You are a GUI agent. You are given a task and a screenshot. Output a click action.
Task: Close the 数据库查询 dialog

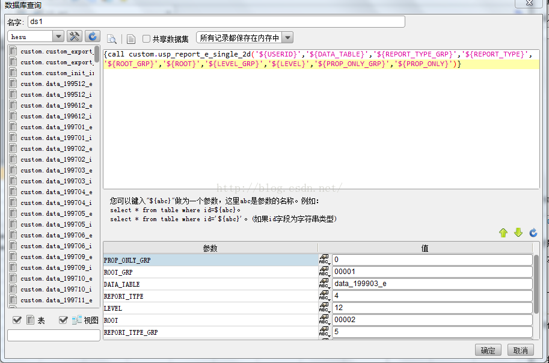click(529, 3)
